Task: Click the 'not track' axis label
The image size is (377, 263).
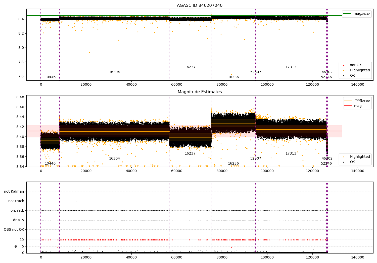Action: [16, 201]
